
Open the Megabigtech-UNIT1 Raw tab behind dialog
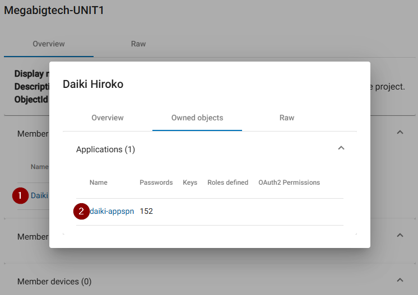(x=138, y=44)
